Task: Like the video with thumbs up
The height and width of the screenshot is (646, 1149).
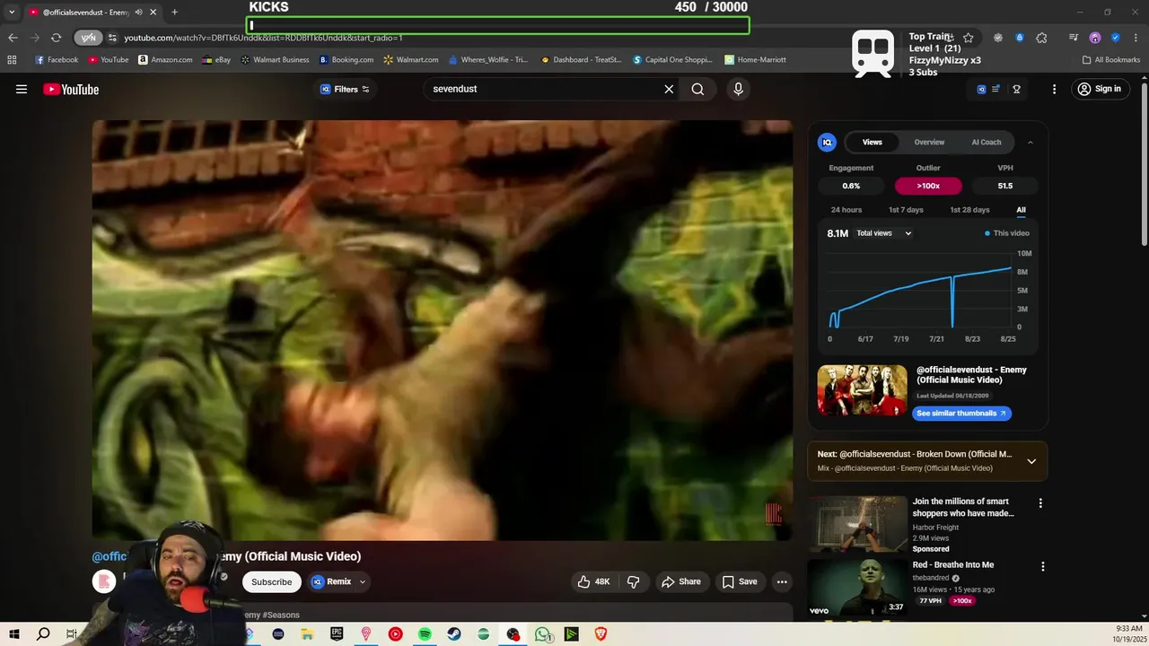Action: 593,581
